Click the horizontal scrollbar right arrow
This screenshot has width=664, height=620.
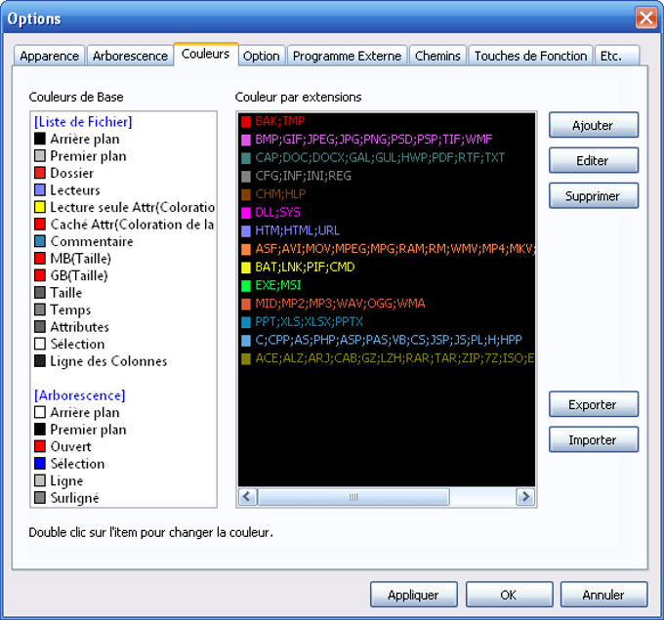tap(525, 496)
